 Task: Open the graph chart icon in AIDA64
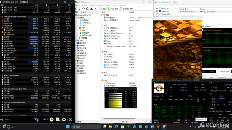point(95,9)
